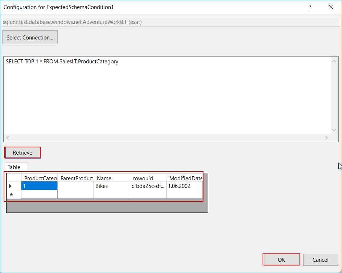Click the query box scroll down arrow
Viewport: 342px width, 273px height.
pos(334,130)
